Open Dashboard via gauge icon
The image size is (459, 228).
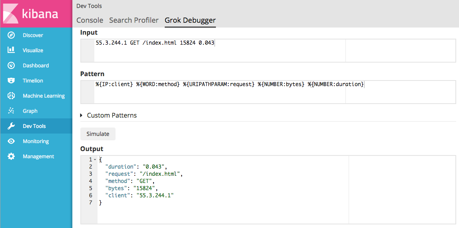coord(11,65)
